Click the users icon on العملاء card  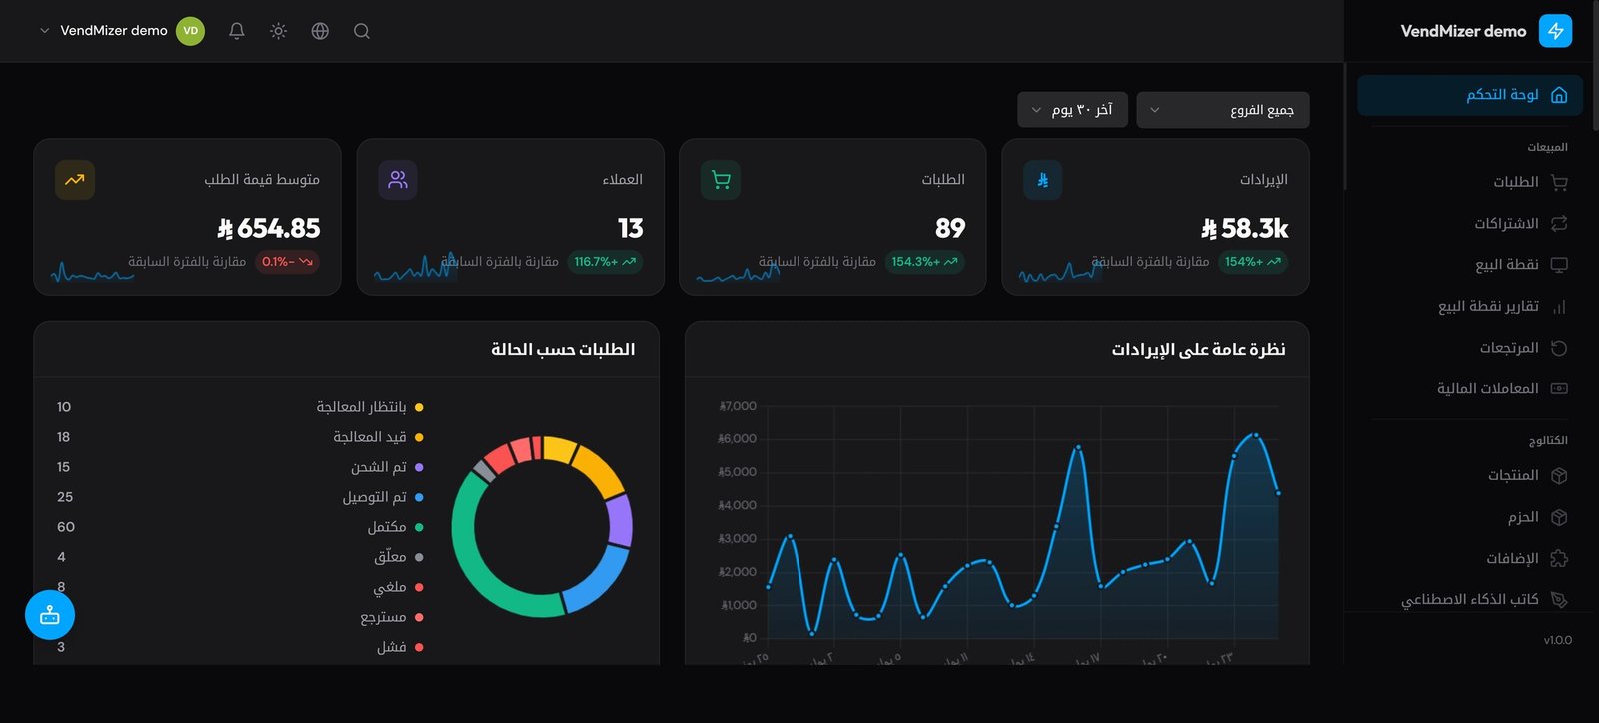(x=398, y=180)
